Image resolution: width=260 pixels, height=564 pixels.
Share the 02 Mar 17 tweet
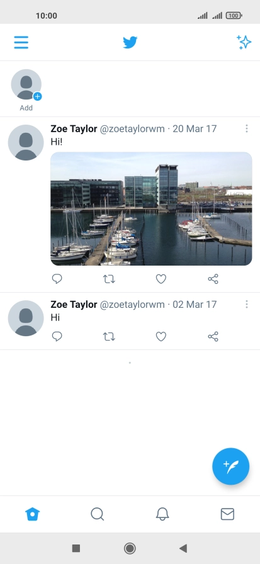pyautogui.click(x=213, y=336)
